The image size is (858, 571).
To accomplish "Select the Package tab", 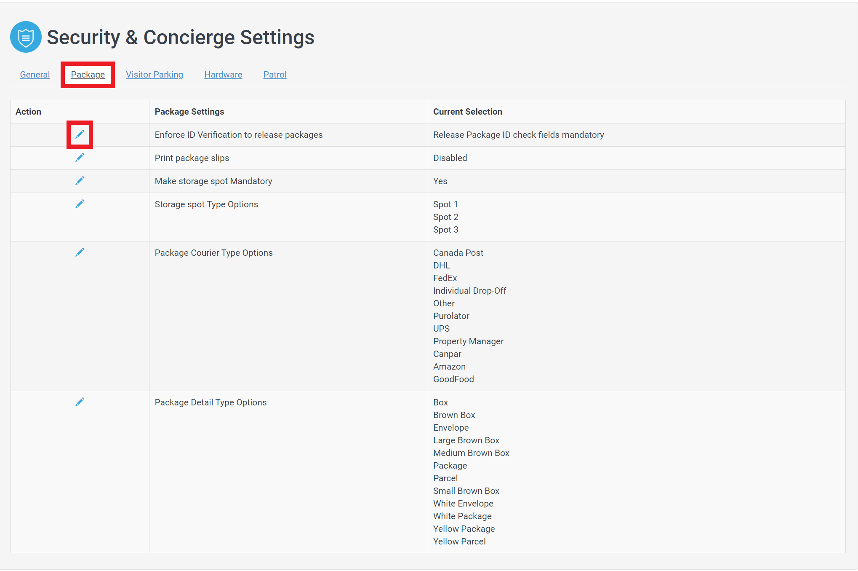I will tap(88, 75).
